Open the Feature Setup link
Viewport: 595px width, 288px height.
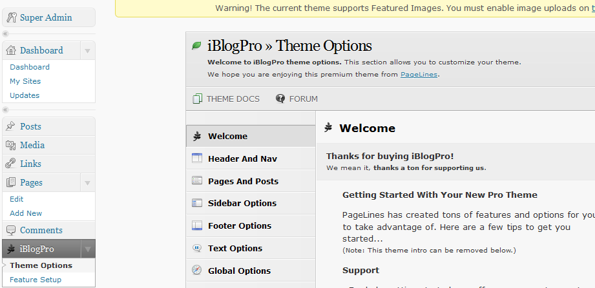[36, 280]
